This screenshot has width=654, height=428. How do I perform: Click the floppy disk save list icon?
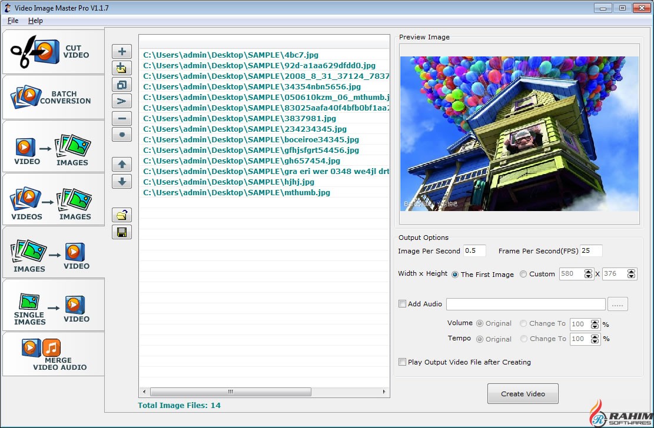coord(122,232)
